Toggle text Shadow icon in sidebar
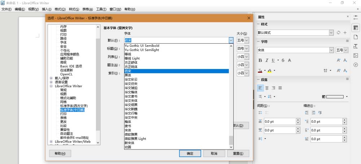Screen dimensions: 361x164 (290, 60)
